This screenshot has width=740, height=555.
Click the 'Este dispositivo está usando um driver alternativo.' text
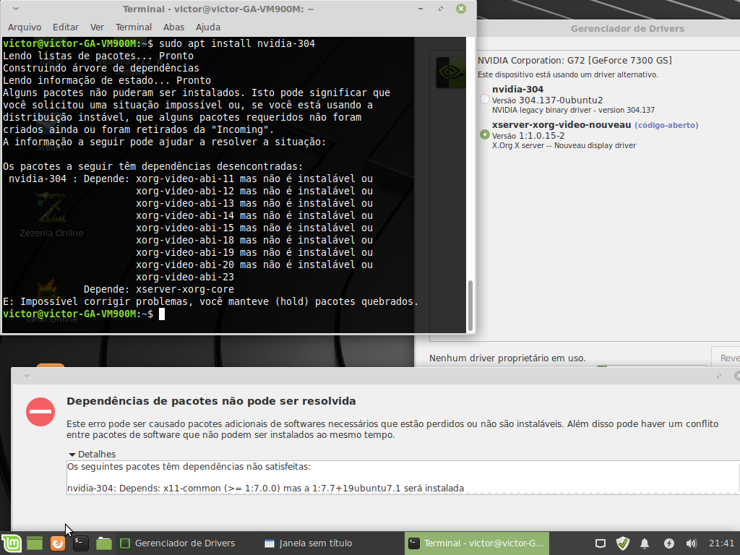click(x=568, y=74)
